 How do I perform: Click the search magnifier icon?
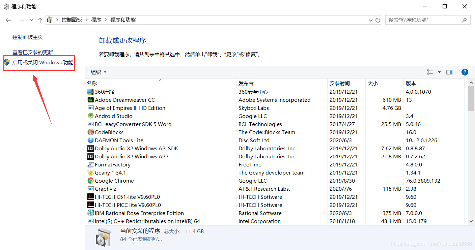coord(465,20)
